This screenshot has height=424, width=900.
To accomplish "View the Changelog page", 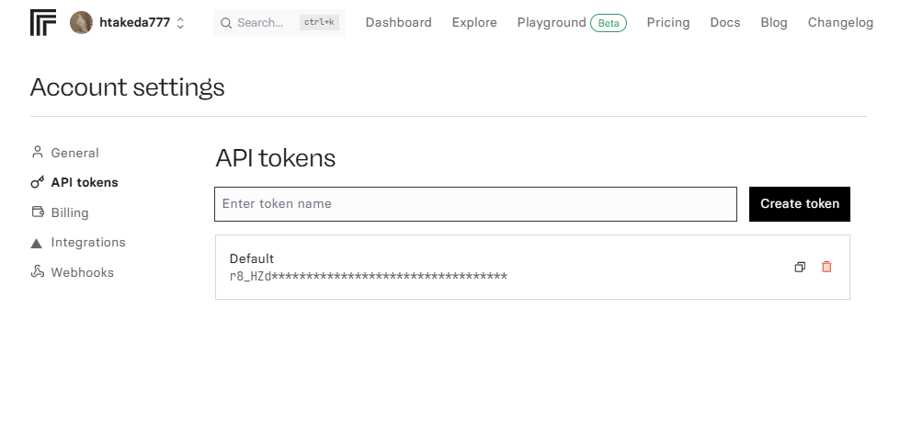I will pos(840,23).
